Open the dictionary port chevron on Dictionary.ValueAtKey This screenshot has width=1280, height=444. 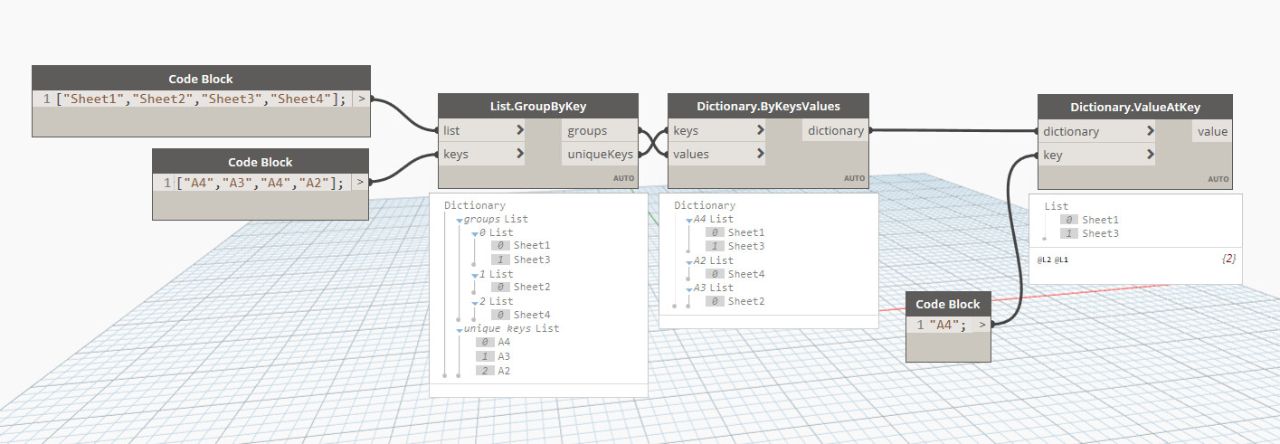1150,131
